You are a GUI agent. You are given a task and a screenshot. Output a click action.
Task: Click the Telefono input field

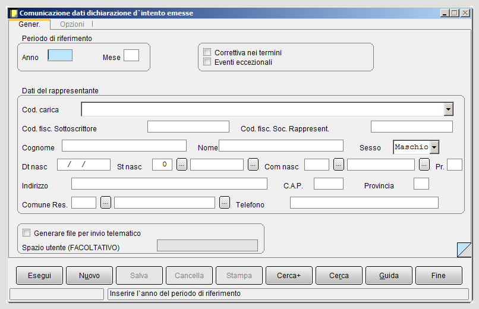point(364,203)
